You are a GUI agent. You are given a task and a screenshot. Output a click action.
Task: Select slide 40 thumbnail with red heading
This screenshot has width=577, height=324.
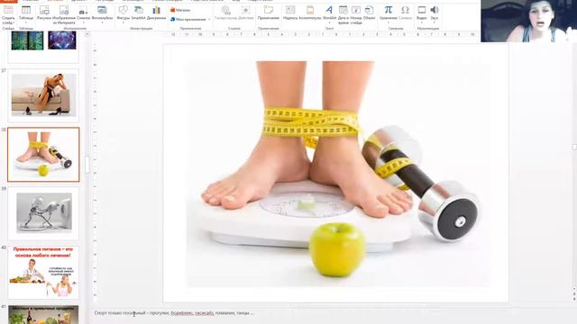click(x=43, y=272)
